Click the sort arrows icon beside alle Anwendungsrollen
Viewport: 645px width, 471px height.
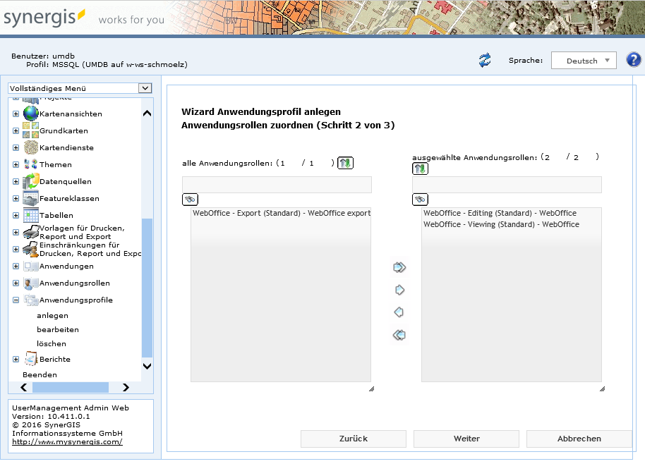click(344, 162)
